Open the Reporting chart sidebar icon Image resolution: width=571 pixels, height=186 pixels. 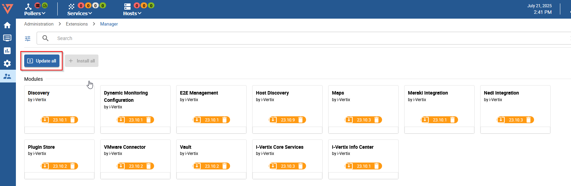click(7, 51)
